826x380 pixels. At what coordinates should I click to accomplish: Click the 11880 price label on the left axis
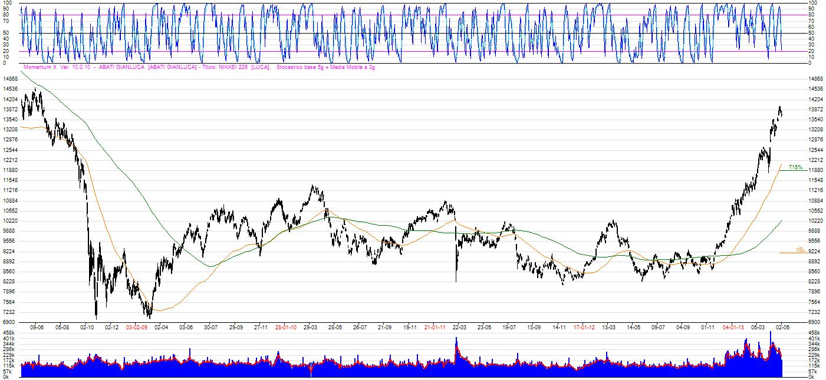point(10,170)
